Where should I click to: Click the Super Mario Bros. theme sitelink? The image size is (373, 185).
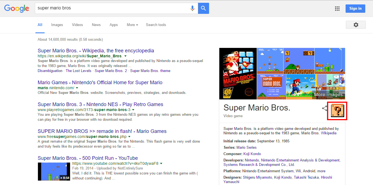point(150,71)
